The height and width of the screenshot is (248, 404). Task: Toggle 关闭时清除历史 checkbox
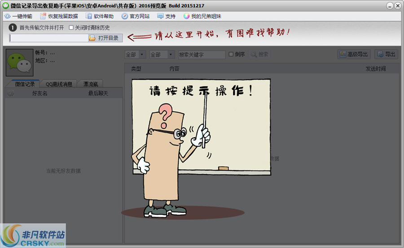tap(71, 27)
